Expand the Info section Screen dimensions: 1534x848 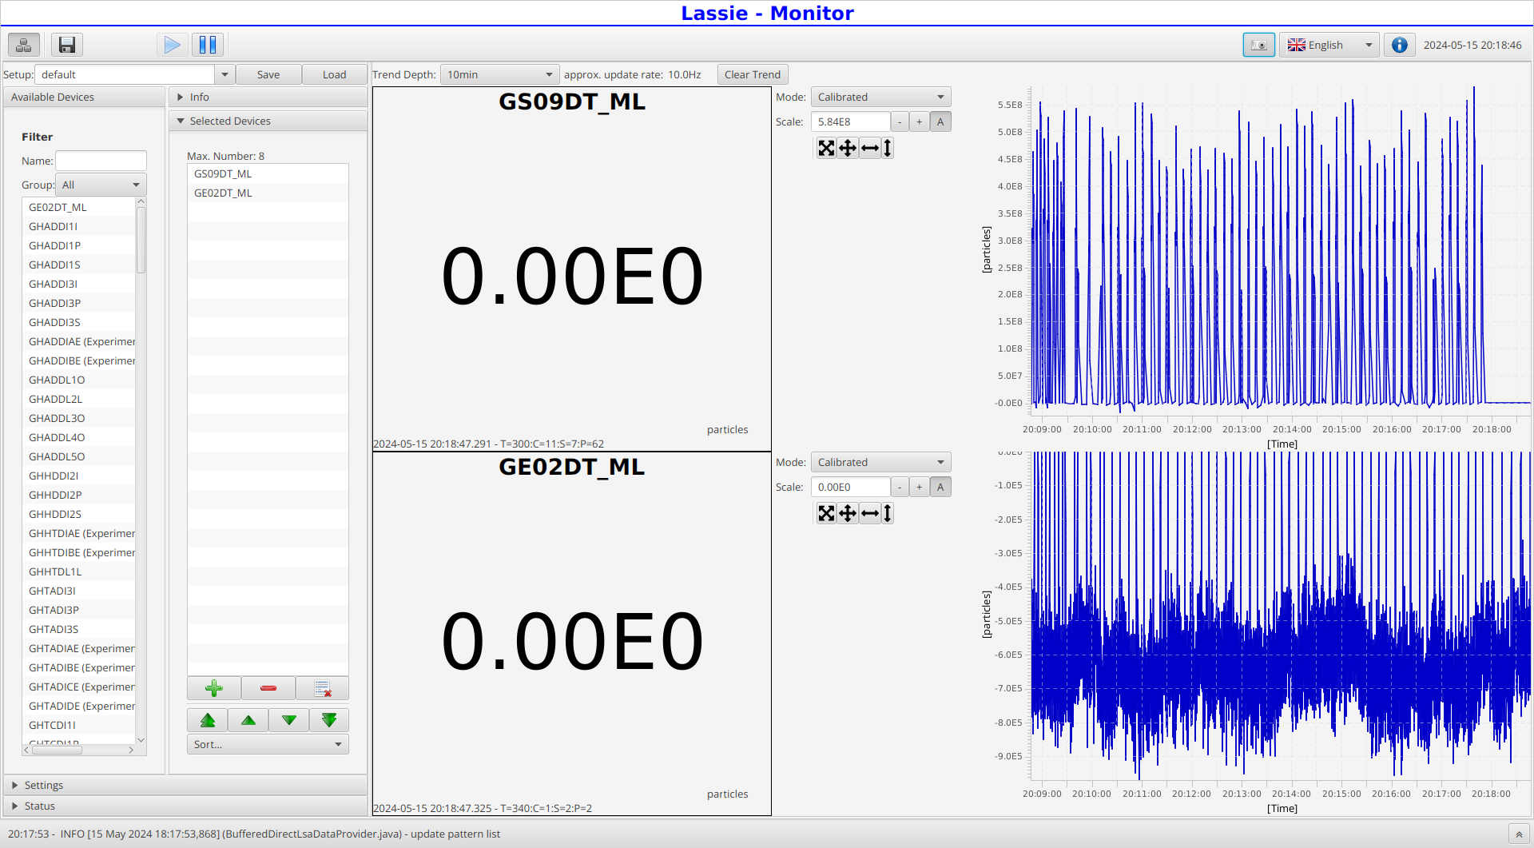[x=268, y=97]
